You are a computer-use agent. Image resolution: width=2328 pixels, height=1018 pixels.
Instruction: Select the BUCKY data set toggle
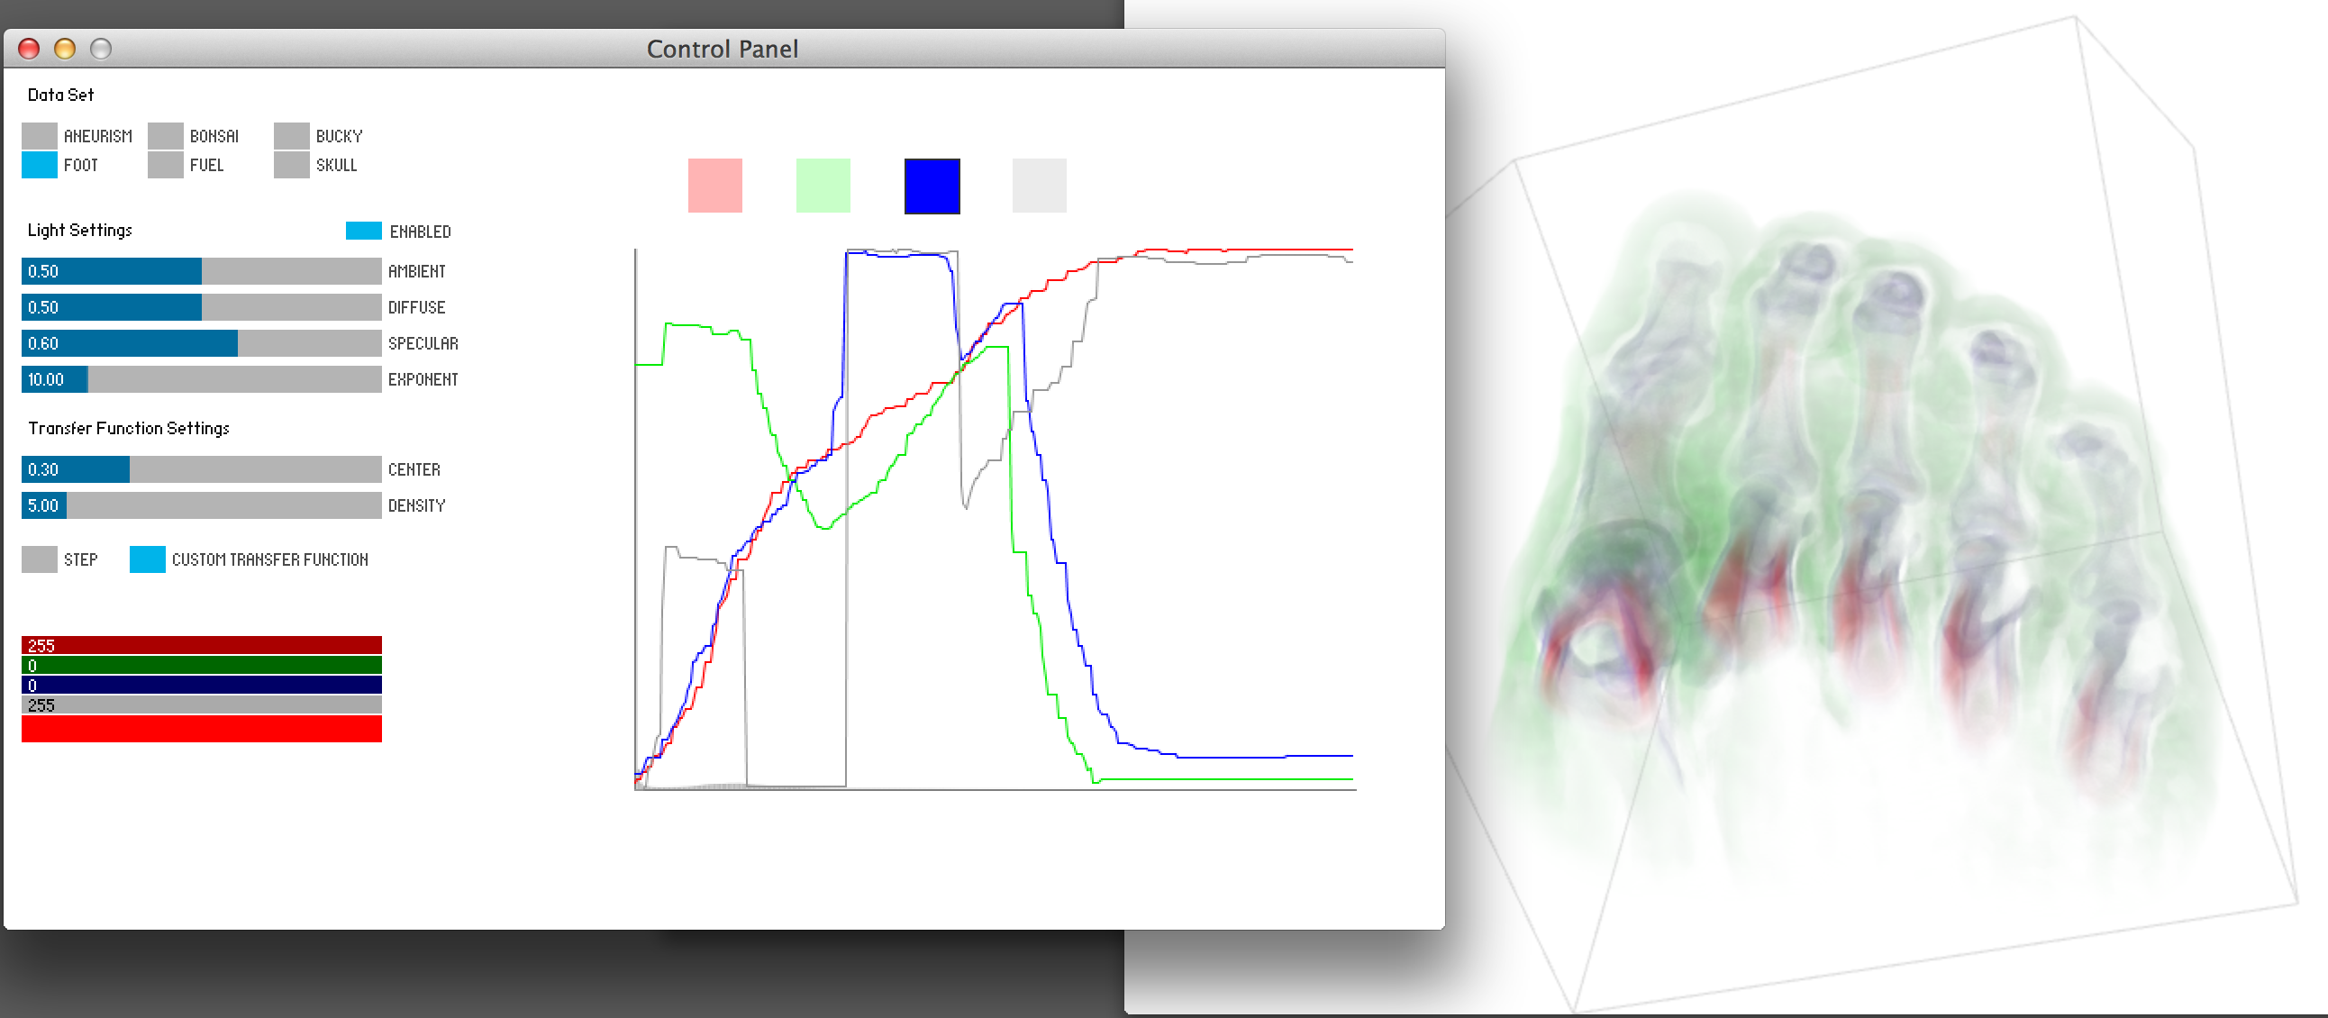click(x=291, y=135)
